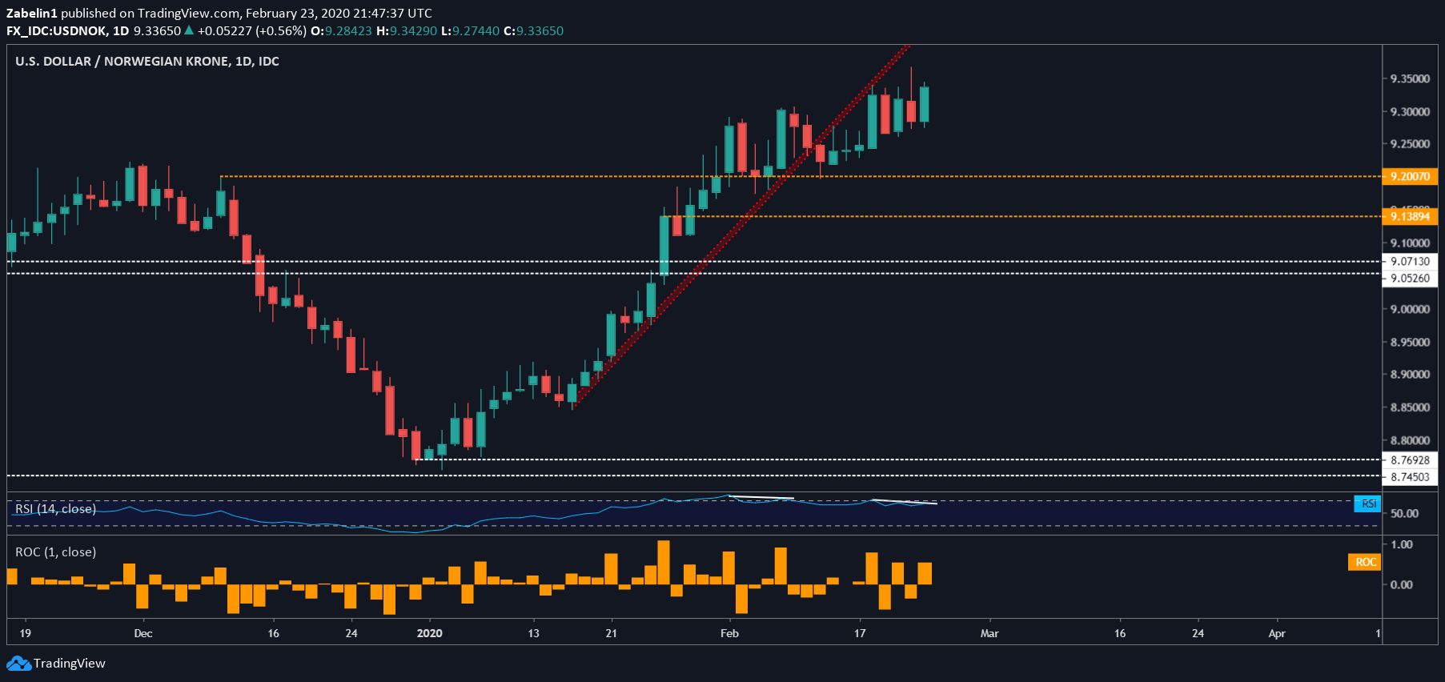The width and height of the screenshot is (1445, 682).
Task: Click the ROC 0.00 axis label
Action: pyautogui.click(x=1401, y=584)
